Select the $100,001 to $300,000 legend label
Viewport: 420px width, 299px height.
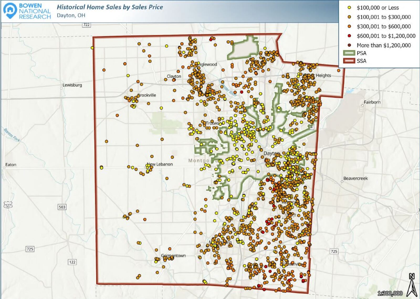tap(384, 17)
